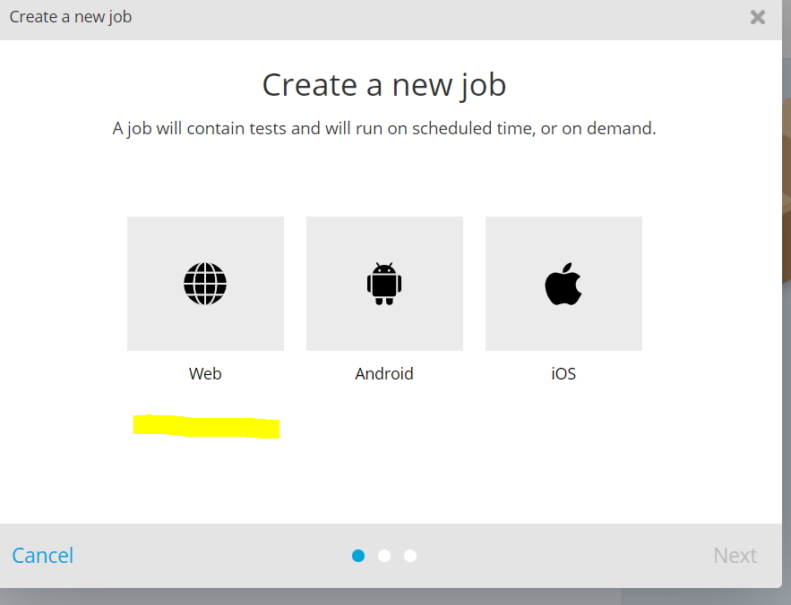Choose the Android robot icon tile
The image size is (791, 605).
384,284
